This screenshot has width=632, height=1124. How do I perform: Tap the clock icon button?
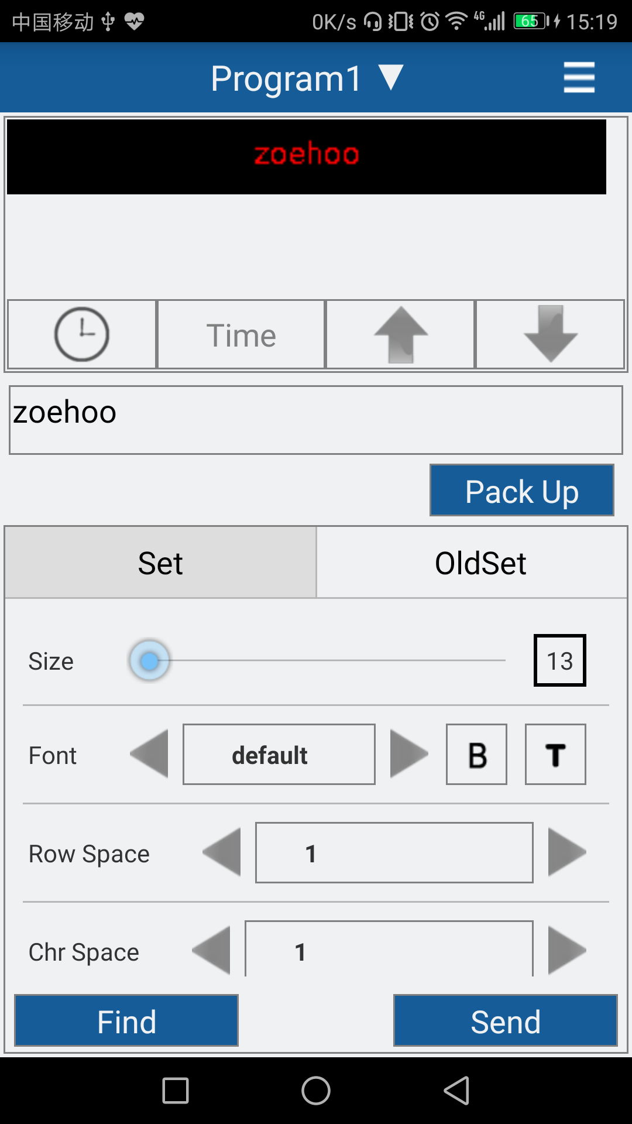pos(82,334)
